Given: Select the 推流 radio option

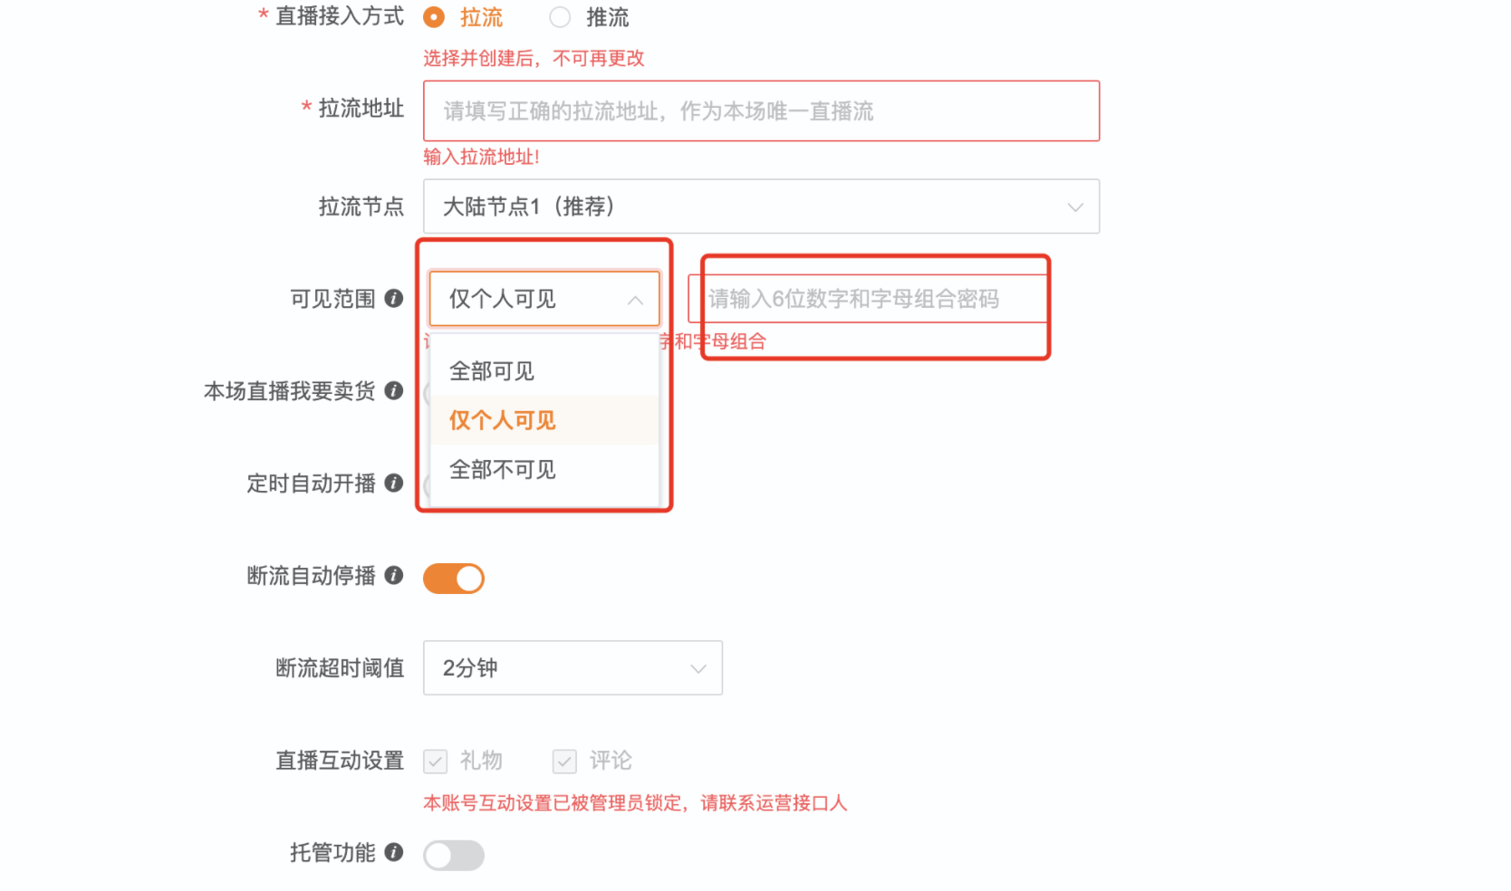Looking at the screenshot, I should point(560,17).
